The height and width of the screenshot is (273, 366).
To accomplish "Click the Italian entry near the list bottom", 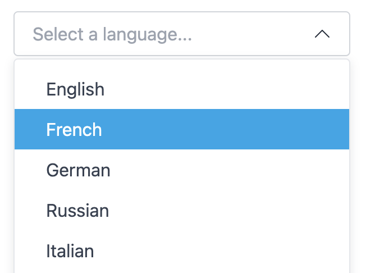I will 70,251.
